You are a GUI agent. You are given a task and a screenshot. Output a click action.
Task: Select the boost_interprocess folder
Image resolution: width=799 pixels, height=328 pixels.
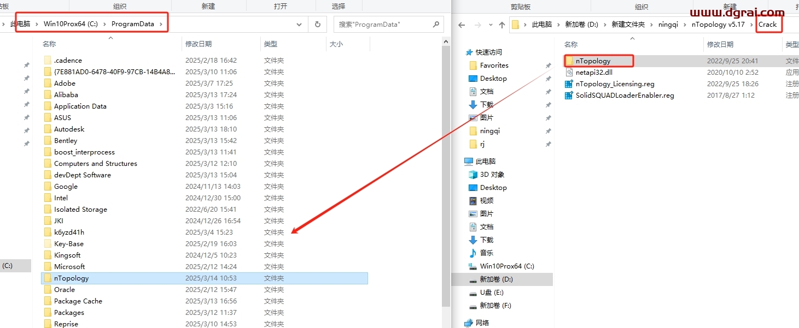[x=84, y=152]
